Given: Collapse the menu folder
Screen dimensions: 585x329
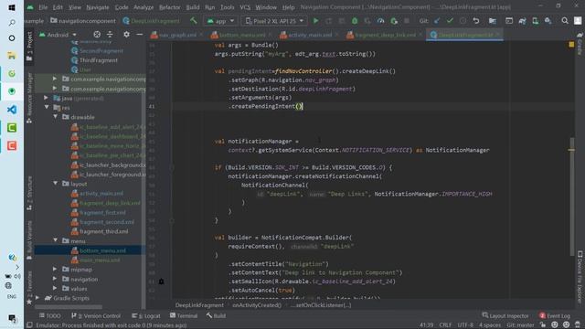Looking at the screenshot, I should tap(55, 240).
